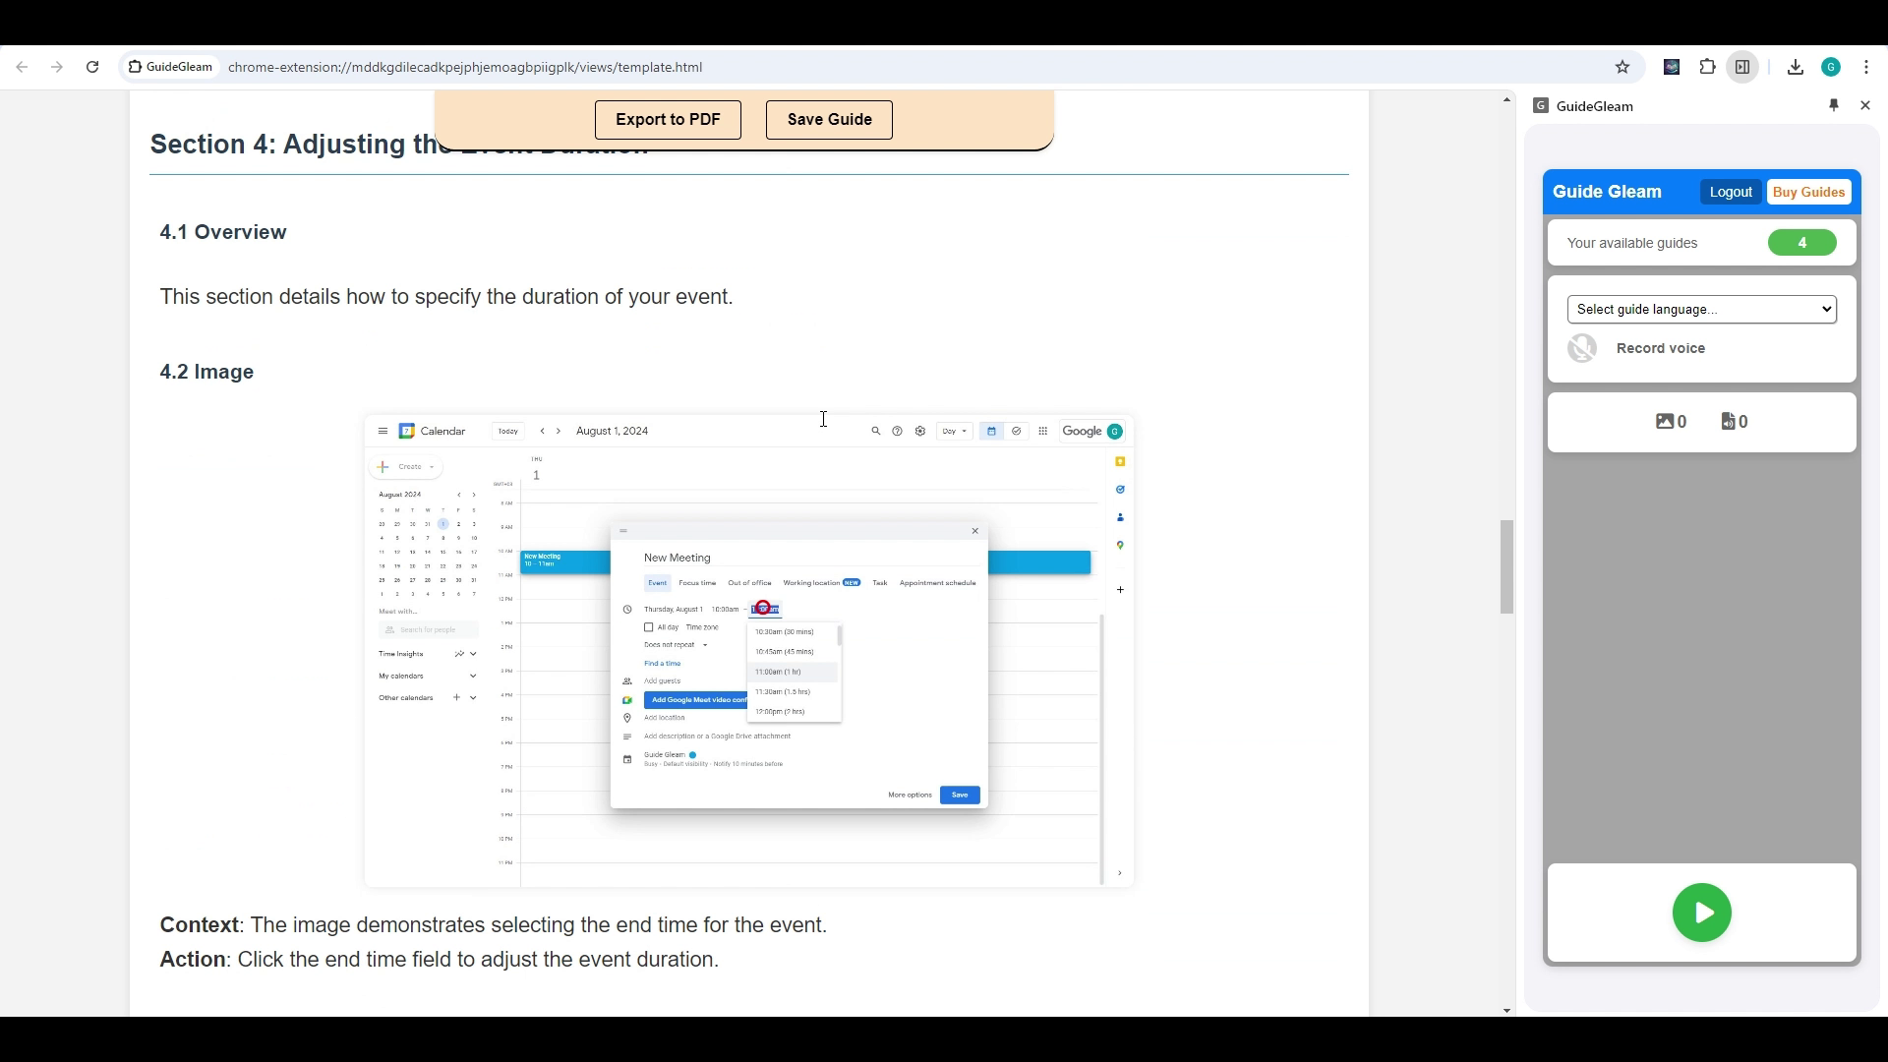Screen dimensions: 1888x1062
Task: Click the Save Guide button
Action: (x=829, y=120)
